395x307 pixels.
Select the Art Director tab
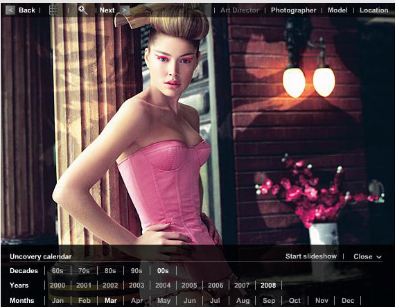click(x=239, y=10)
